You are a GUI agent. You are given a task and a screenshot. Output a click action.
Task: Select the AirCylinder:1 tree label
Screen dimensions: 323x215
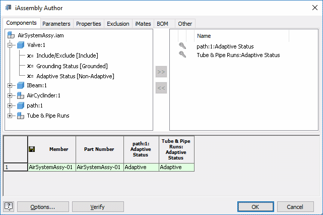[43, 95]
